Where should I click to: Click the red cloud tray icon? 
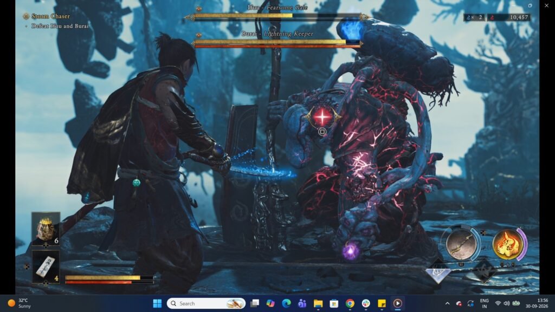(x=459, y=303)
